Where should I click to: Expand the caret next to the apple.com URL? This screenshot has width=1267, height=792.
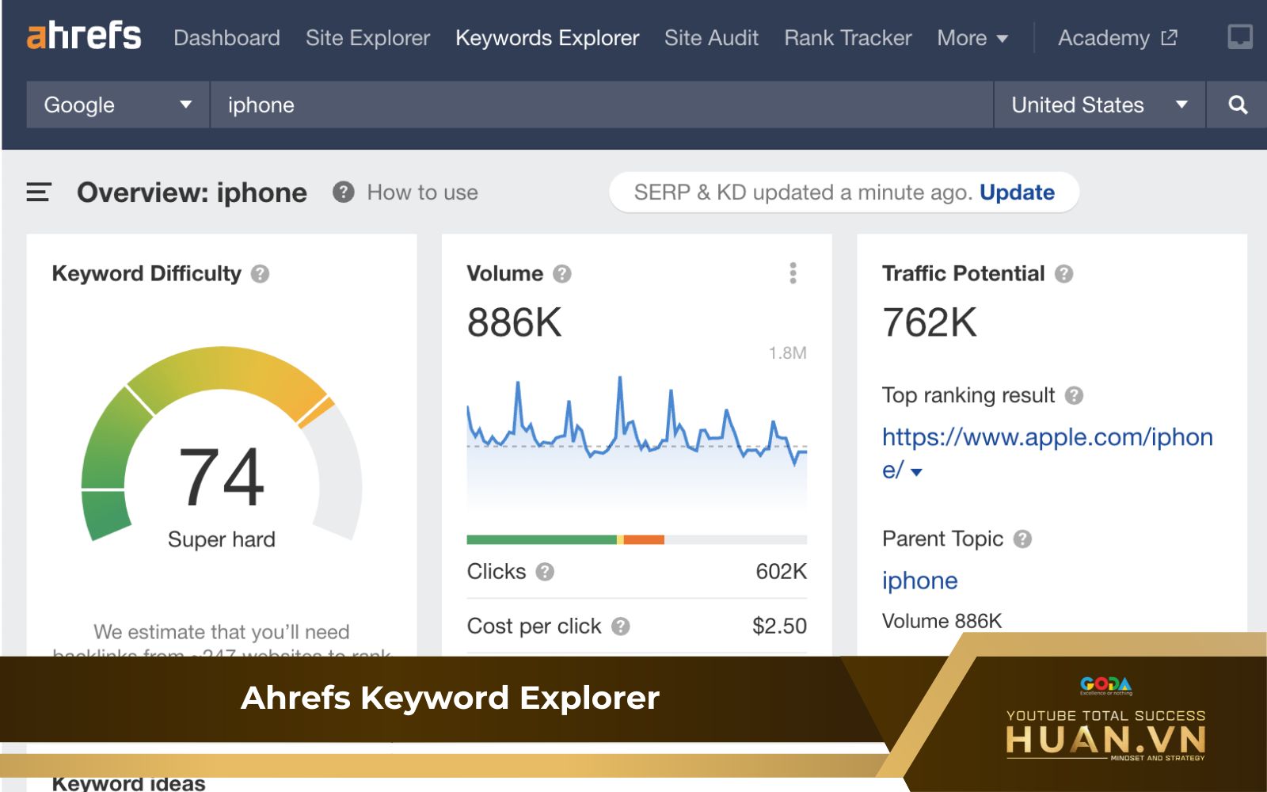click(x=917, y=472)
